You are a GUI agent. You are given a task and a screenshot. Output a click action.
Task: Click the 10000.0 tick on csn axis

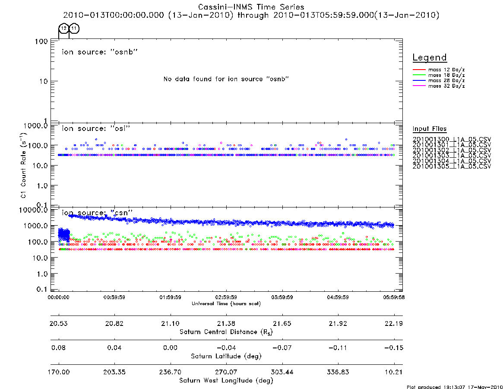pos(33,210)
